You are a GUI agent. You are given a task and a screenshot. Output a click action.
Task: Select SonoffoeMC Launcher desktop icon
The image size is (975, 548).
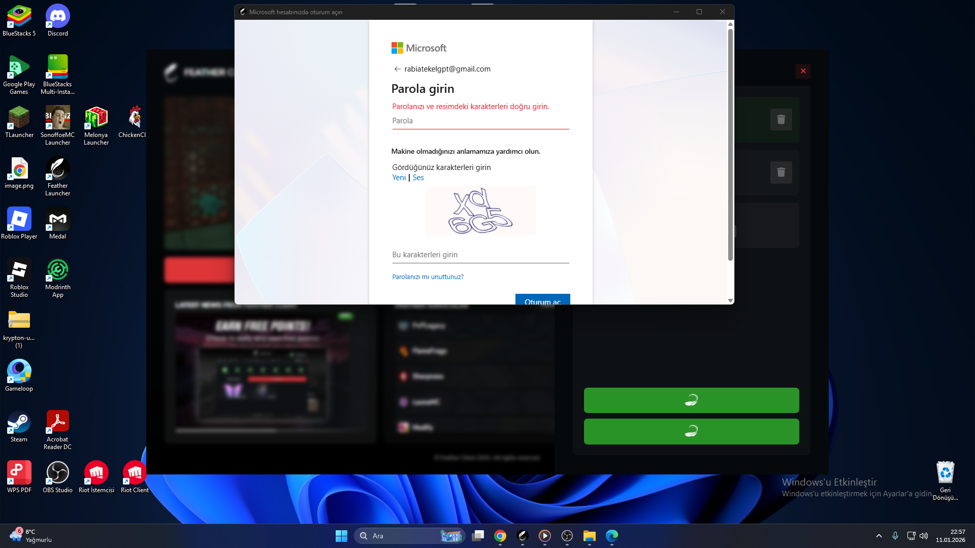58,125
